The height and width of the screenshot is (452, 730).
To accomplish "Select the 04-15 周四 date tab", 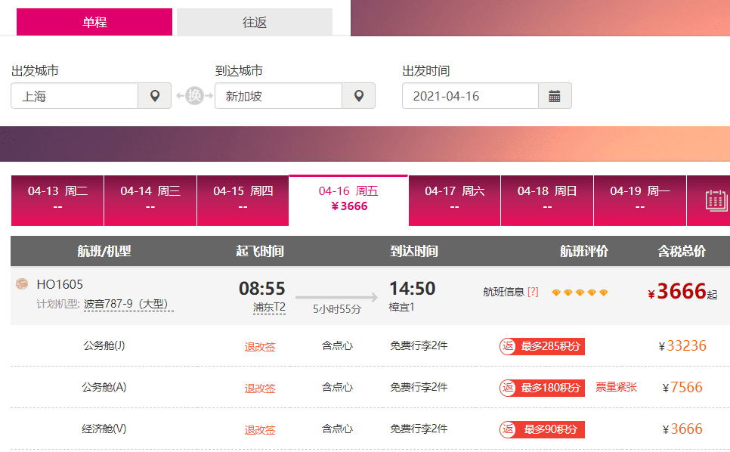I will pyautogui.click(x=243, y=200).
